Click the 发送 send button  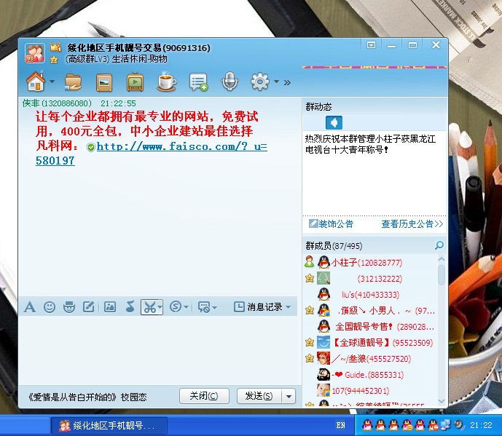(258, 397)
